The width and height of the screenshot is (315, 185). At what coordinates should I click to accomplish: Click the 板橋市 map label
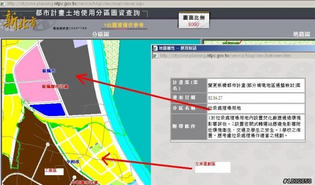[49, 71]
